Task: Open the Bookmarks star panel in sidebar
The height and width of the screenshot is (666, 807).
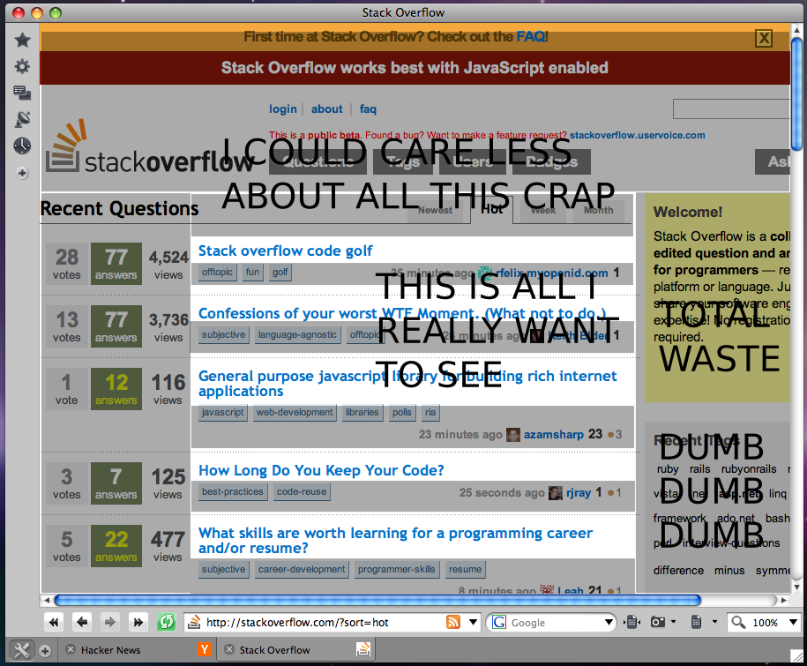Action: (22, 40)
